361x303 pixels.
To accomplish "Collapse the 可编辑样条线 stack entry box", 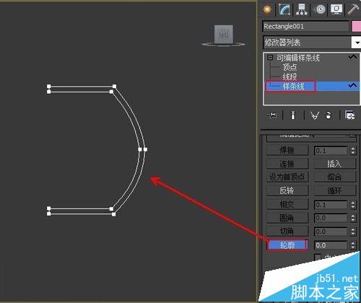I will point(270,58).
